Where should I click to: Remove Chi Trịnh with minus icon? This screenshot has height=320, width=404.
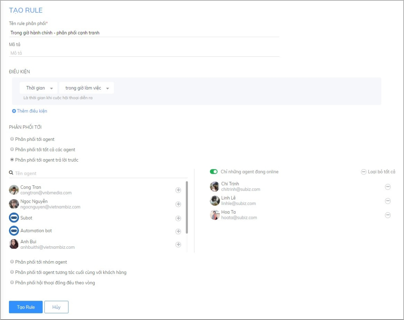point(388,187)
